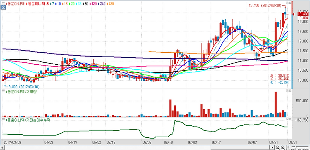
Task: Click the horizontal scrollbar left arrow
Action: click(x=2, y=147)
